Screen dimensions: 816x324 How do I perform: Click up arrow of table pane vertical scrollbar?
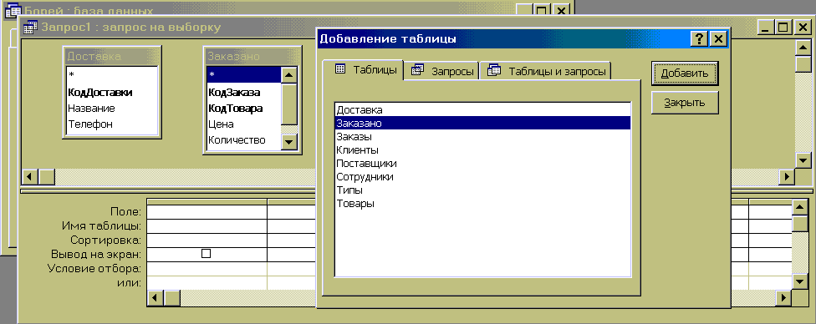tap(803, 47)
